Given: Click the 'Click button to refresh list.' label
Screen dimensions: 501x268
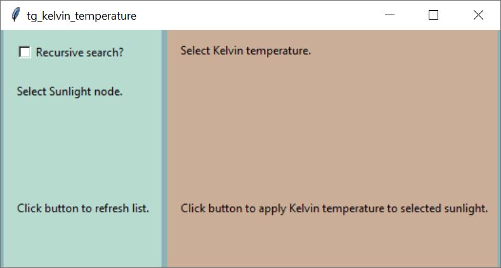Looking at the screenshot, I should point(83,208).
